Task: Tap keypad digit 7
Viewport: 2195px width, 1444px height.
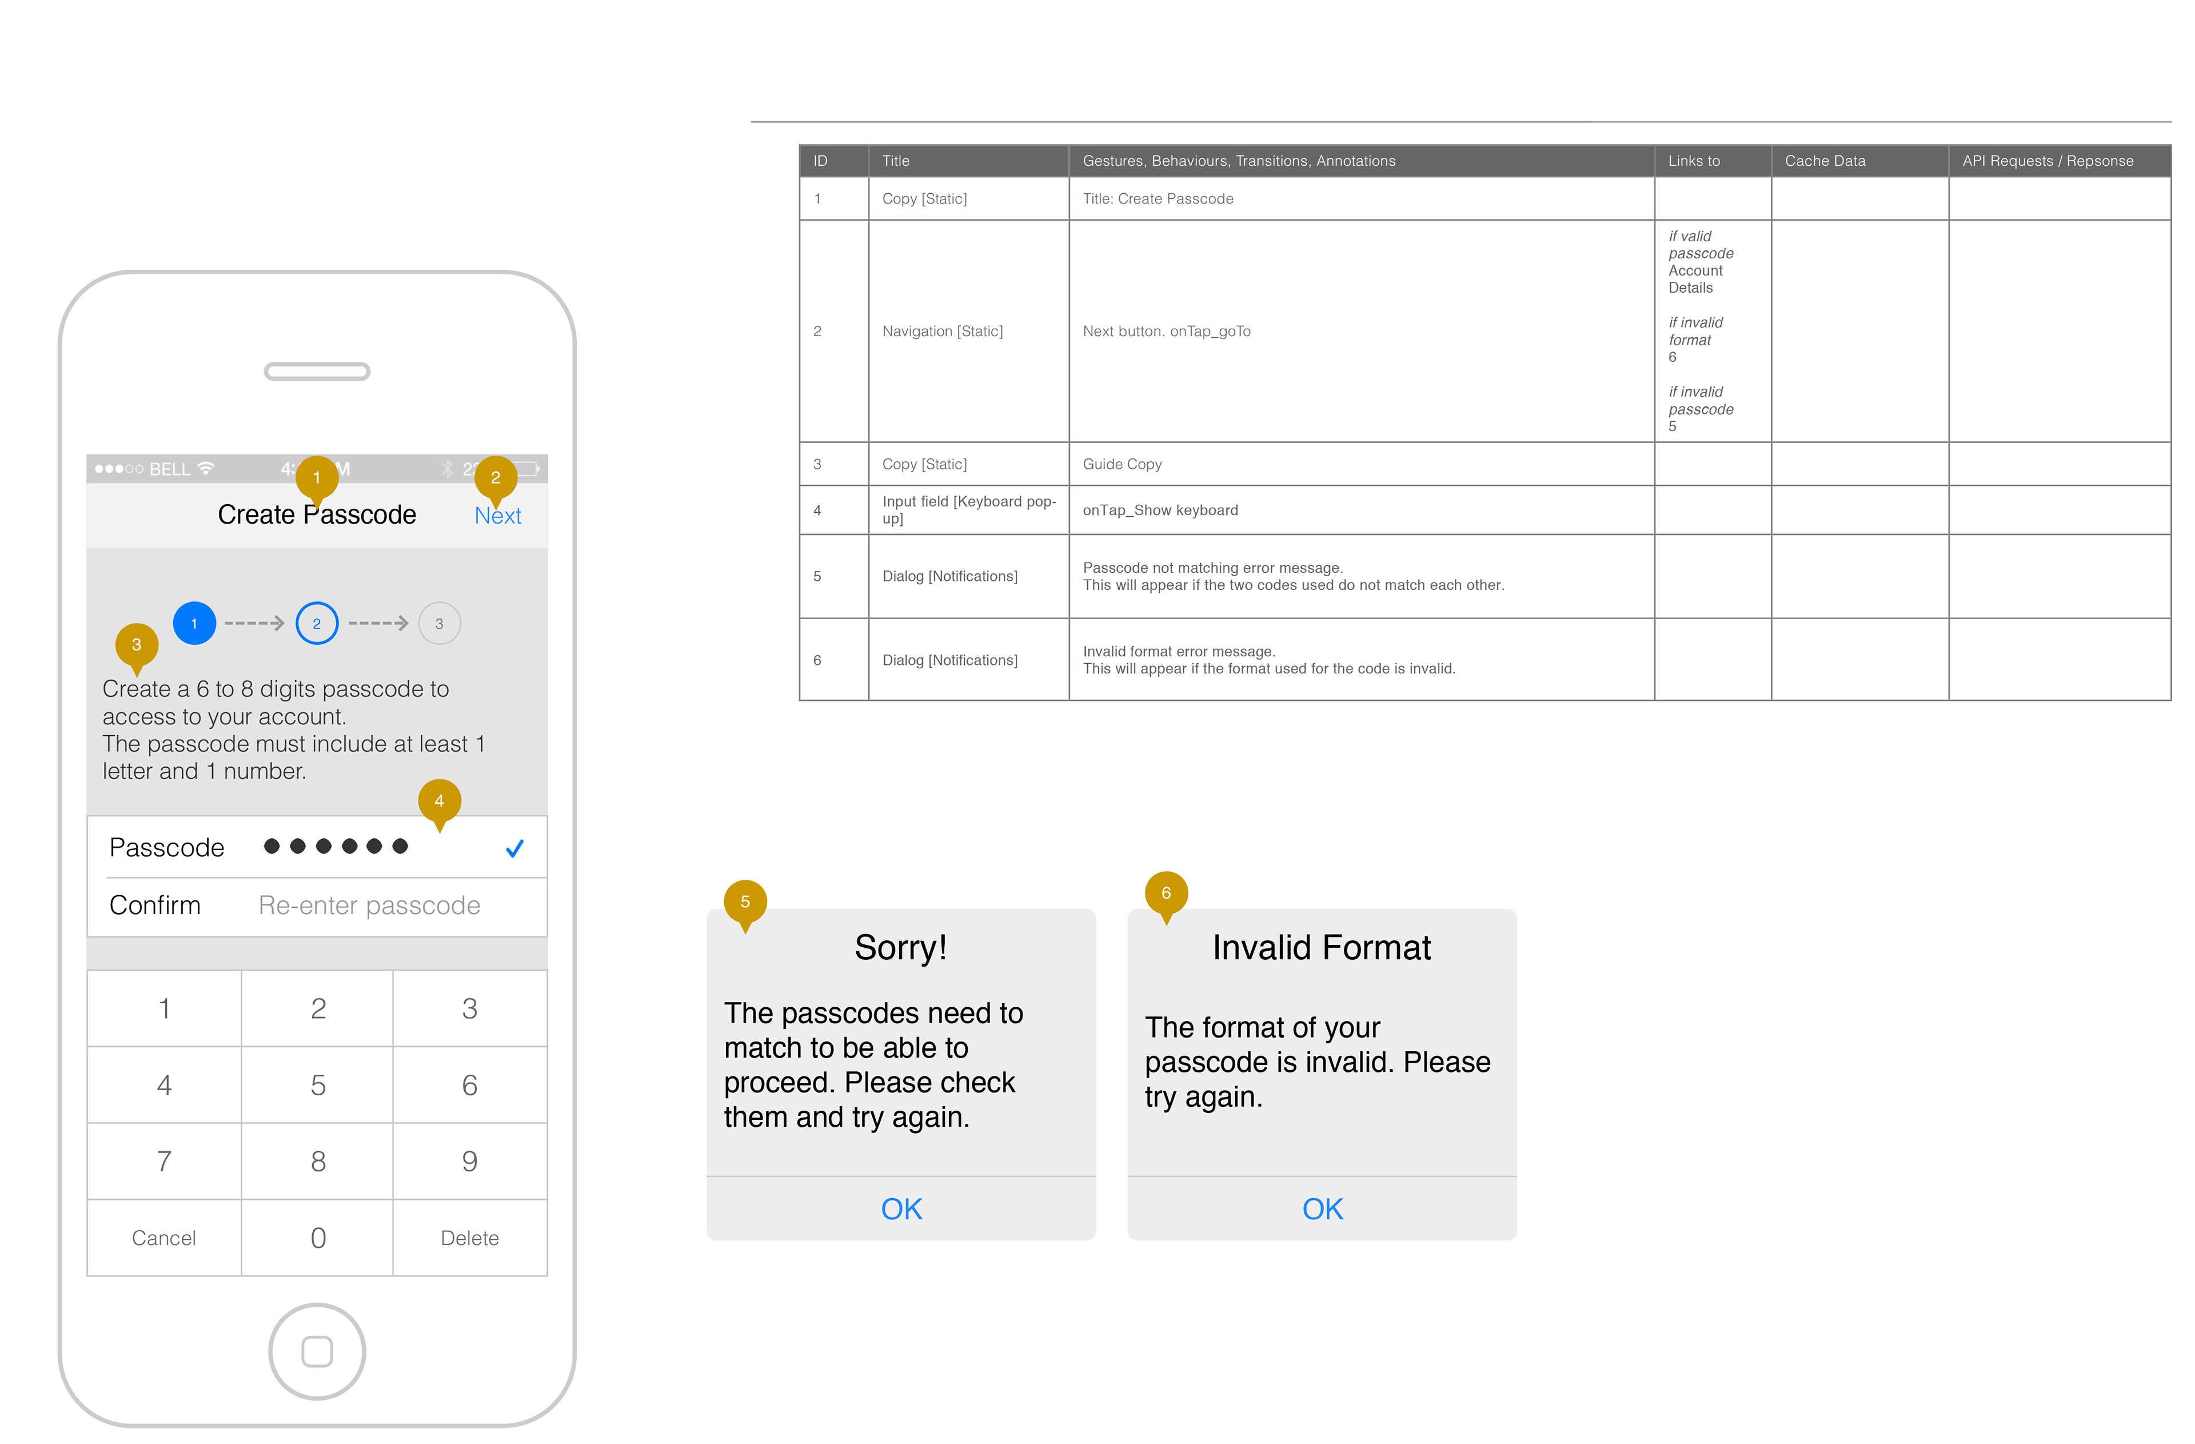Action: pyautogui.click(x=164, y=1161)
